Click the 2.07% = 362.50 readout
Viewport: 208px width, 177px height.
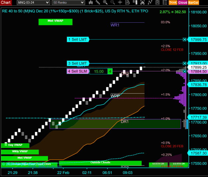[x=173, y=12]
